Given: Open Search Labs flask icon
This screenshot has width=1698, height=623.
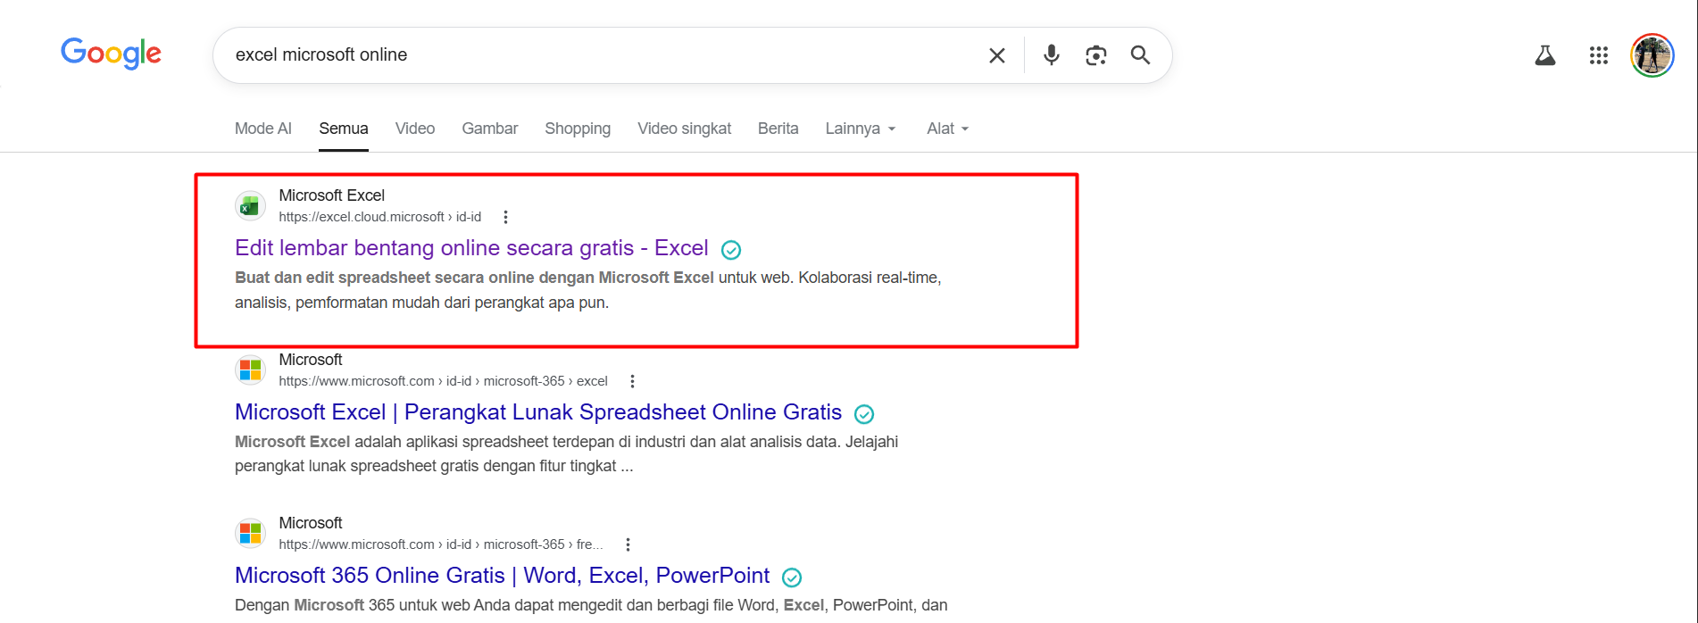Looking at the screenshot, I should coord(1545,55).
